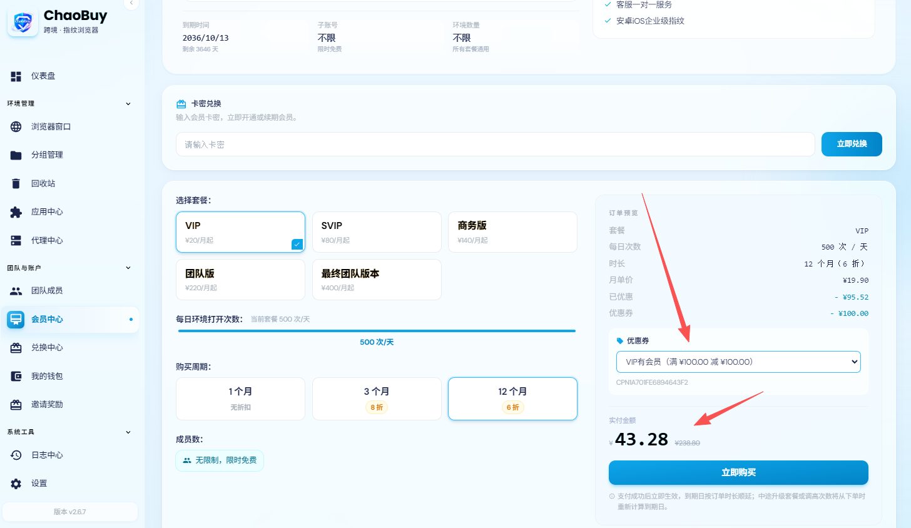Screen dimensions: 911x528
Task: Click the 500 次/天 daily opens slider
Action: coord(377,331)
